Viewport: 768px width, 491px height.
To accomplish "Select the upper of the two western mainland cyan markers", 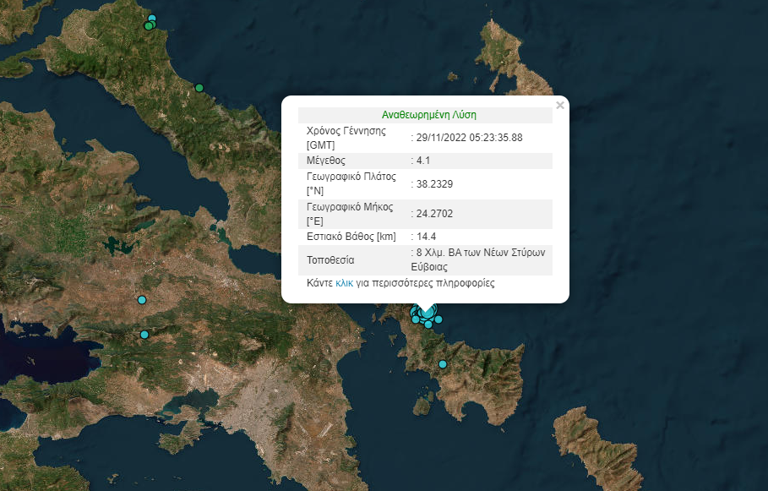I will [x=142, y=300].
